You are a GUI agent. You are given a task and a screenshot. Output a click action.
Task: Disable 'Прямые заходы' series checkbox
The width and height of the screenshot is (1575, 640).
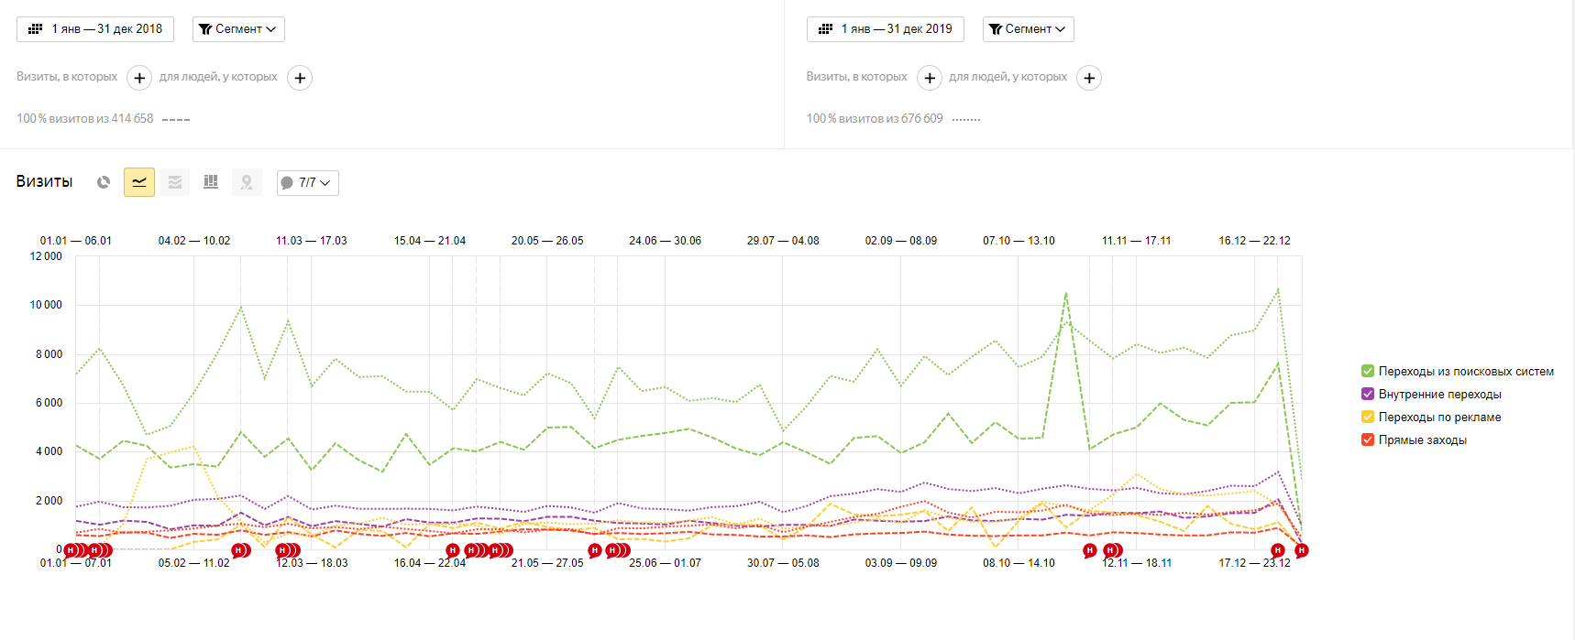pyautogui.click(x=1368, y=440)
